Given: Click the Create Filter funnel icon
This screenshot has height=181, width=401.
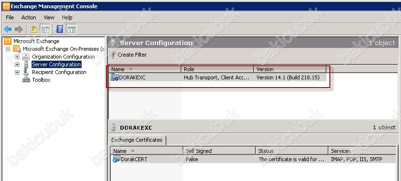Looking at the screenshot, I should click(113, 55).
